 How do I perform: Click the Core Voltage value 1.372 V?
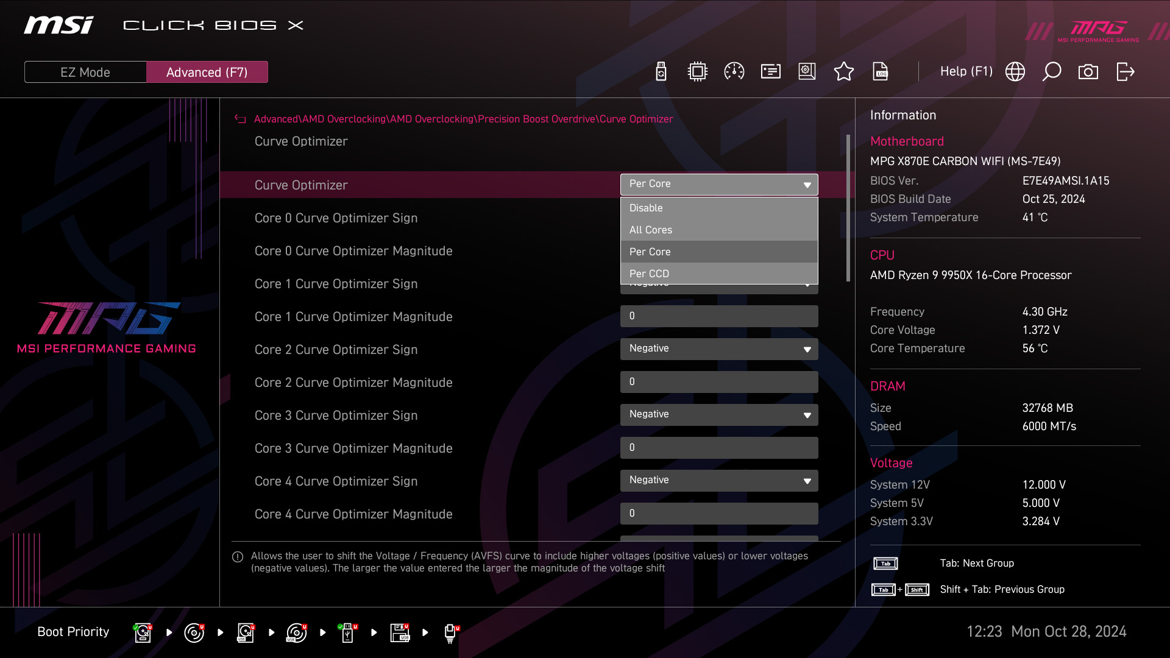(1041, 330)
